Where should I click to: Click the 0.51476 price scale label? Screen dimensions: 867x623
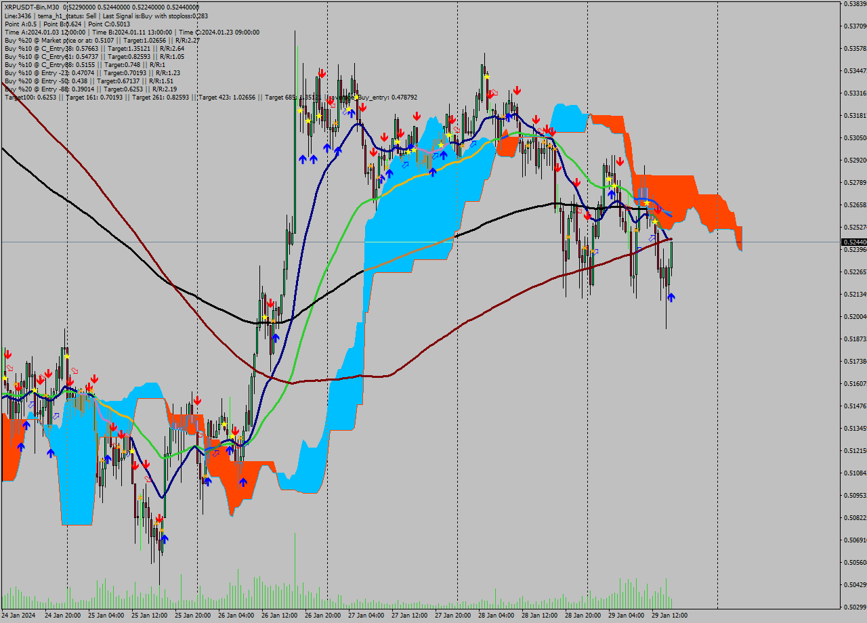[x=855, y=406]
